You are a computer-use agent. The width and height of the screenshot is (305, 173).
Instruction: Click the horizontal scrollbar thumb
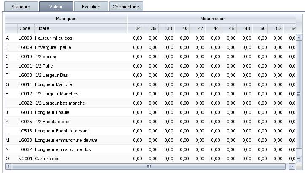tap(148, 167)
